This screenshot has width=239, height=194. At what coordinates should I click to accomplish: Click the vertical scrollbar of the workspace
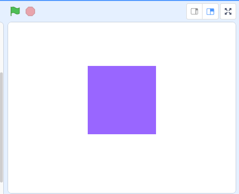(1, 127)
